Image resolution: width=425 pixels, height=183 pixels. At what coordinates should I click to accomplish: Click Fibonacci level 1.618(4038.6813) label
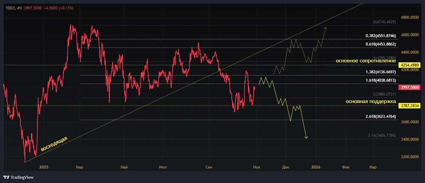tap(381, 80)
